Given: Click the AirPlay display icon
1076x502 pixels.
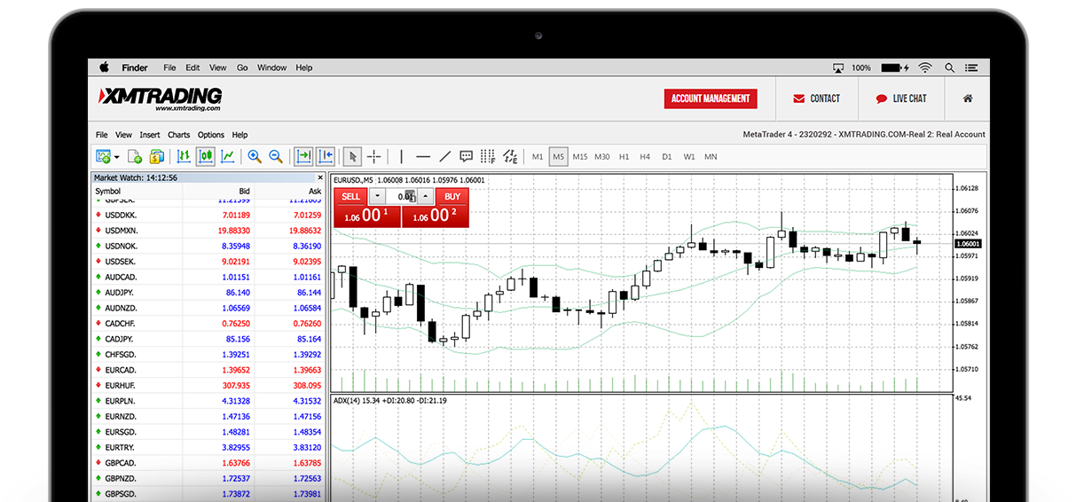Looking at the screenshot, I should (x=838, y=67).
